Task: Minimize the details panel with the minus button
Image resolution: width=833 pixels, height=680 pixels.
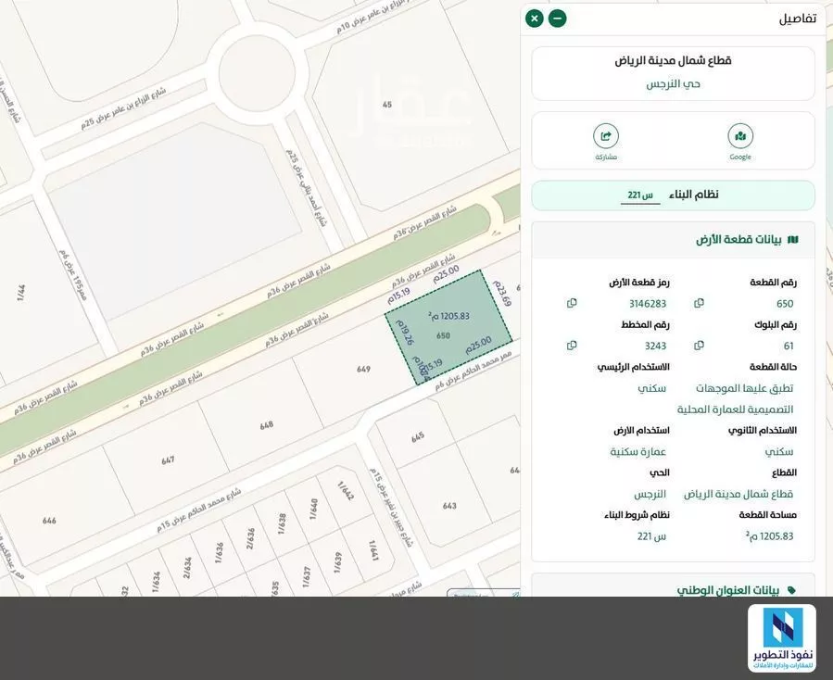Action: [556, 17]
